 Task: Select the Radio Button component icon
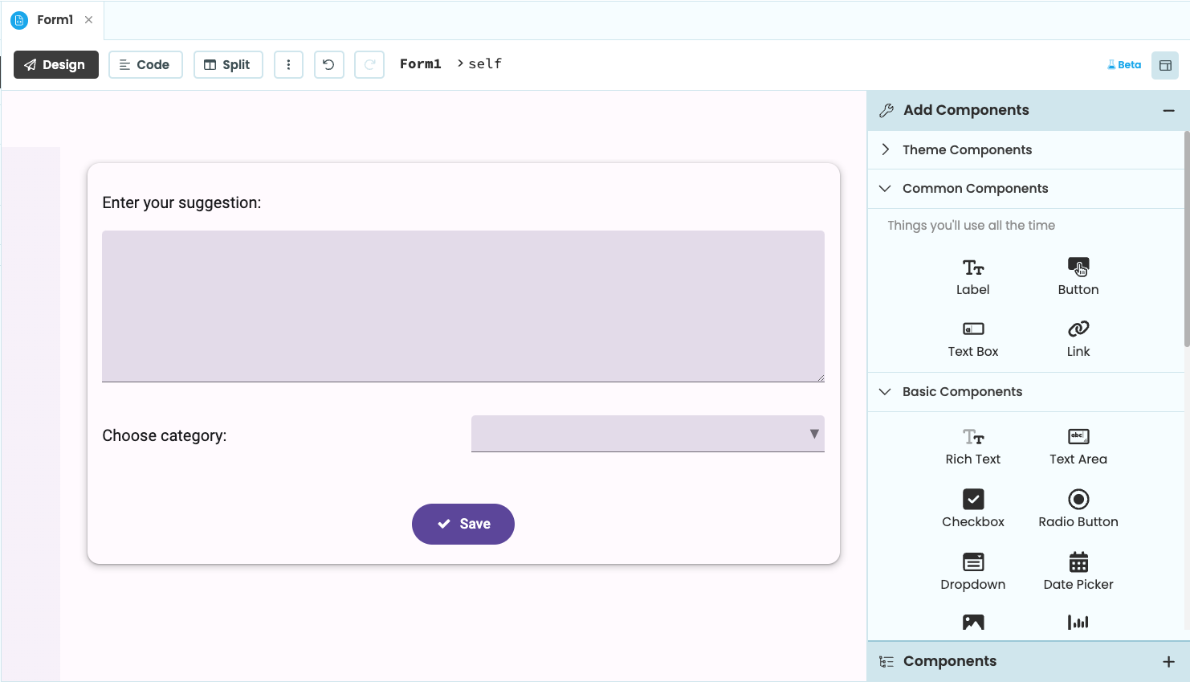[1078, 500]
